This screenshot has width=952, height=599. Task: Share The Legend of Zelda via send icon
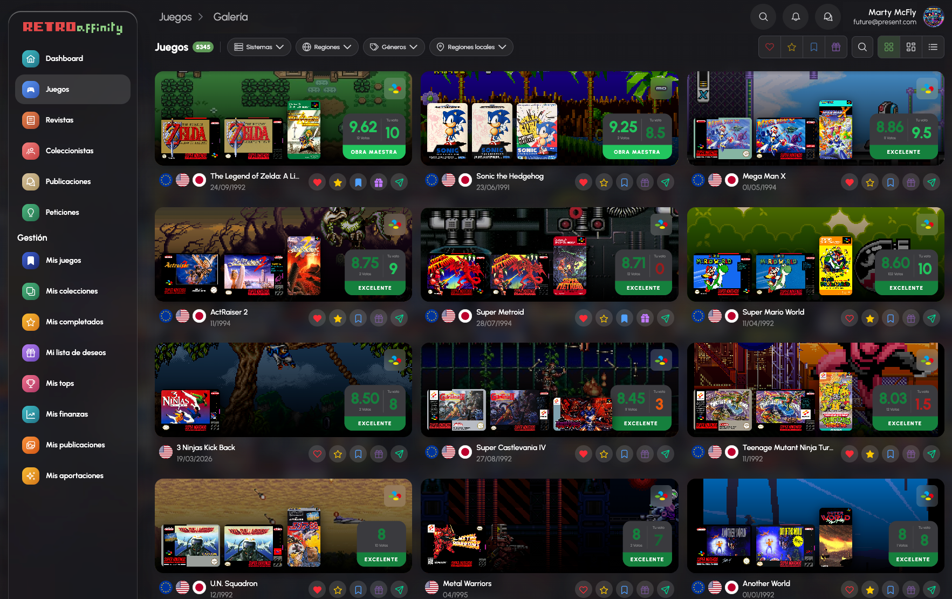click(x=399, y=182)
